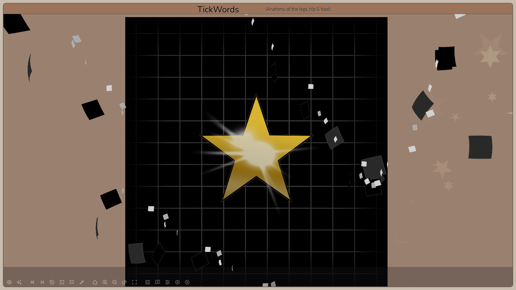Open the comment feedback panel
The image size is (516, 290).
click(x=158, y=282)
